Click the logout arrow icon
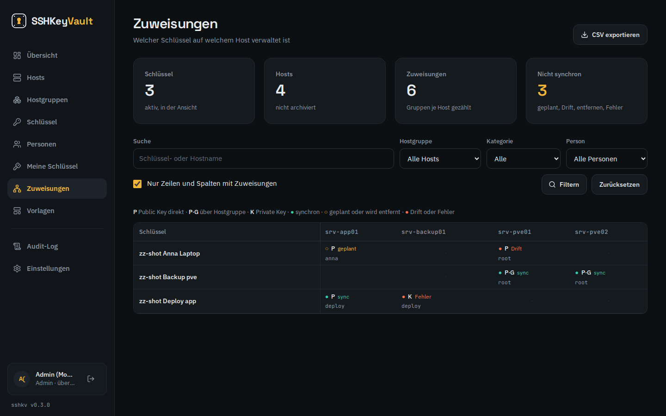 pyautogui.click(x=91, y=379)
